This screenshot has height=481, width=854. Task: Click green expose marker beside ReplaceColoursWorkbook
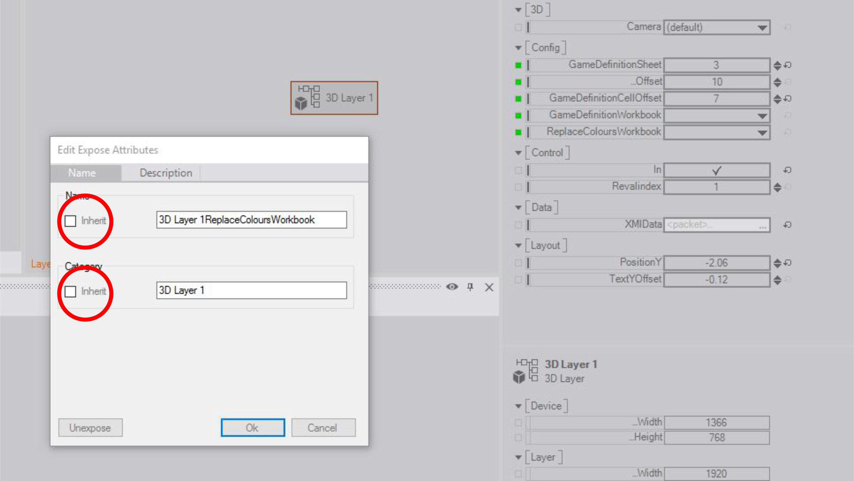pyautogui.click(x=518, y=132)
